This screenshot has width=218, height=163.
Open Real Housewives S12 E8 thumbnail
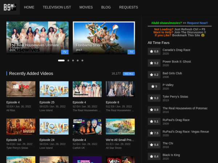(120, 89)
